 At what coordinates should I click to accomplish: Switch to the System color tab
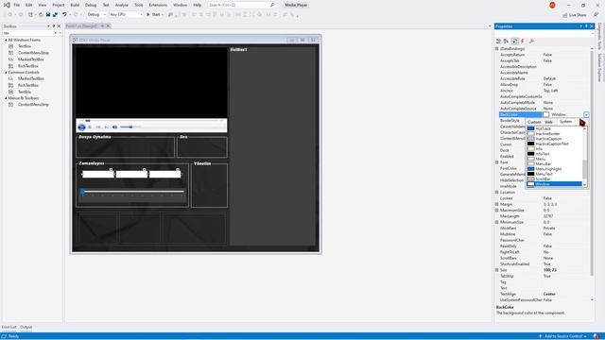tap(565, 122)
